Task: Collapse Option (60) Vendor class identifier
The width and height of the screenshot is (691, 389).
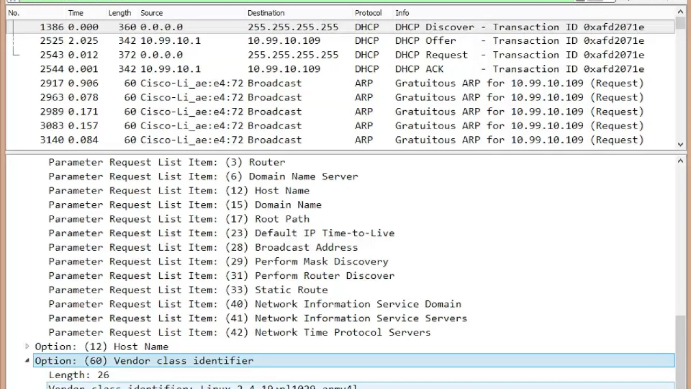Action: (x=27, y=360)
